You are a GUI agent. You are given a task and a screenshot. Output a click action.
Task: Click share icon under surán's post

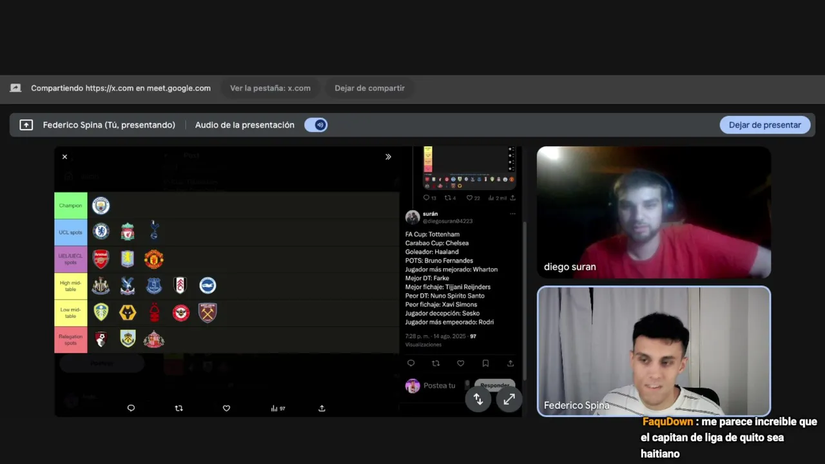(510, 363)
